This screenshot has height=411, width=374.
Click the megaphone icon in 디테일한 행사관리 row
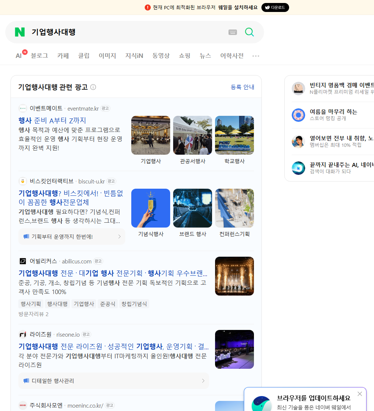pos(26,381)
